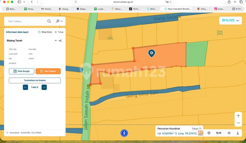Close the layer info panel with Tutup
Screen dimensions: 246x143
pos(59,32)
